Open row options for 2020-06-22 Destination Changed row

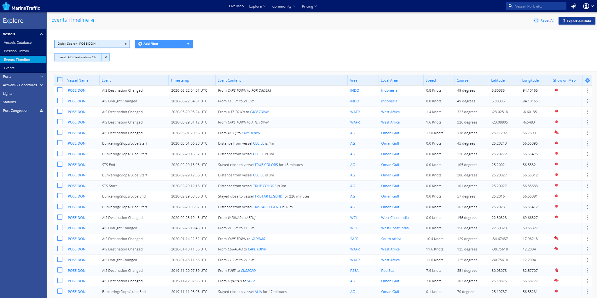click(x=587, y=90)
